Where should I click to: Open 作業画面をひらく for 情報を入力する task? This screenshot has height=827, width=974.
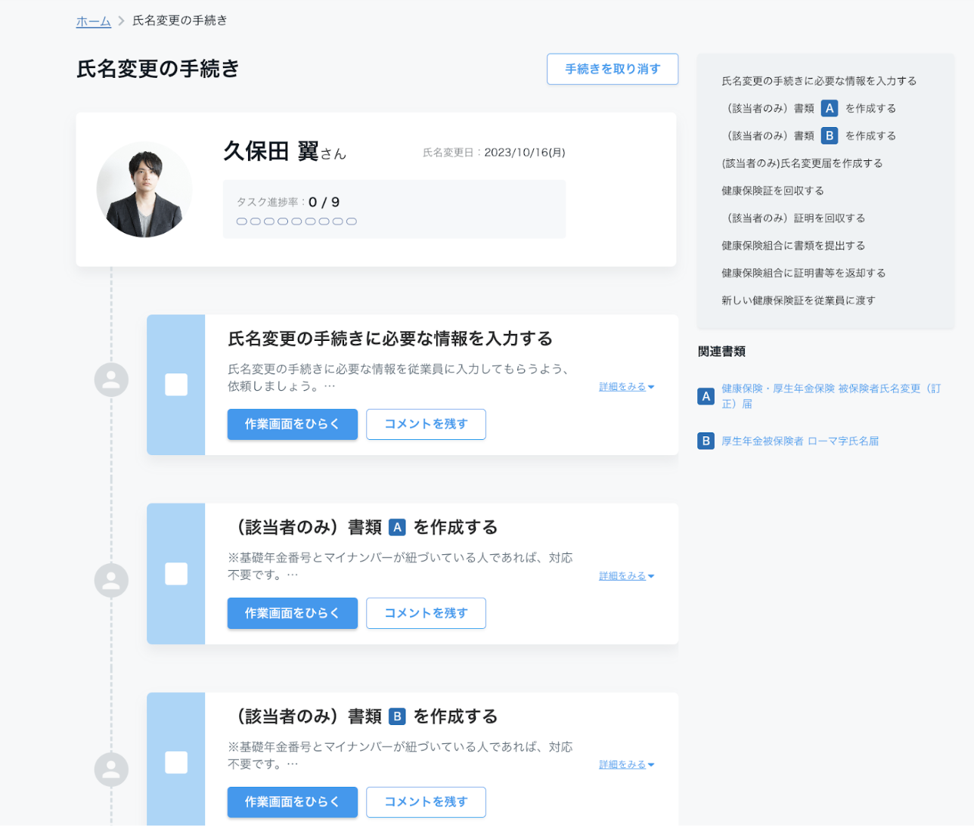[293, 424]
